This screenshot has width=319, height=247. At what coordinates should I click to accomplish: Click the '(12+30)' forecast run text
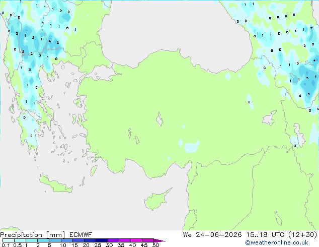303,235
